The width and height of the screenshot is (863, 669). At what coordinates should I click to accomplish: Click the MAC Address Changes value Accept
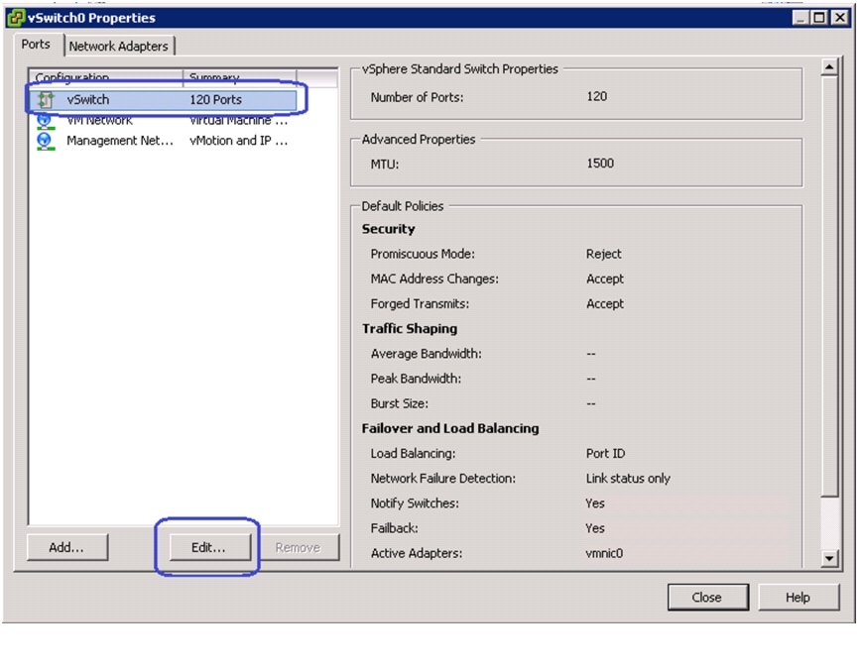[x=605, y=279]
